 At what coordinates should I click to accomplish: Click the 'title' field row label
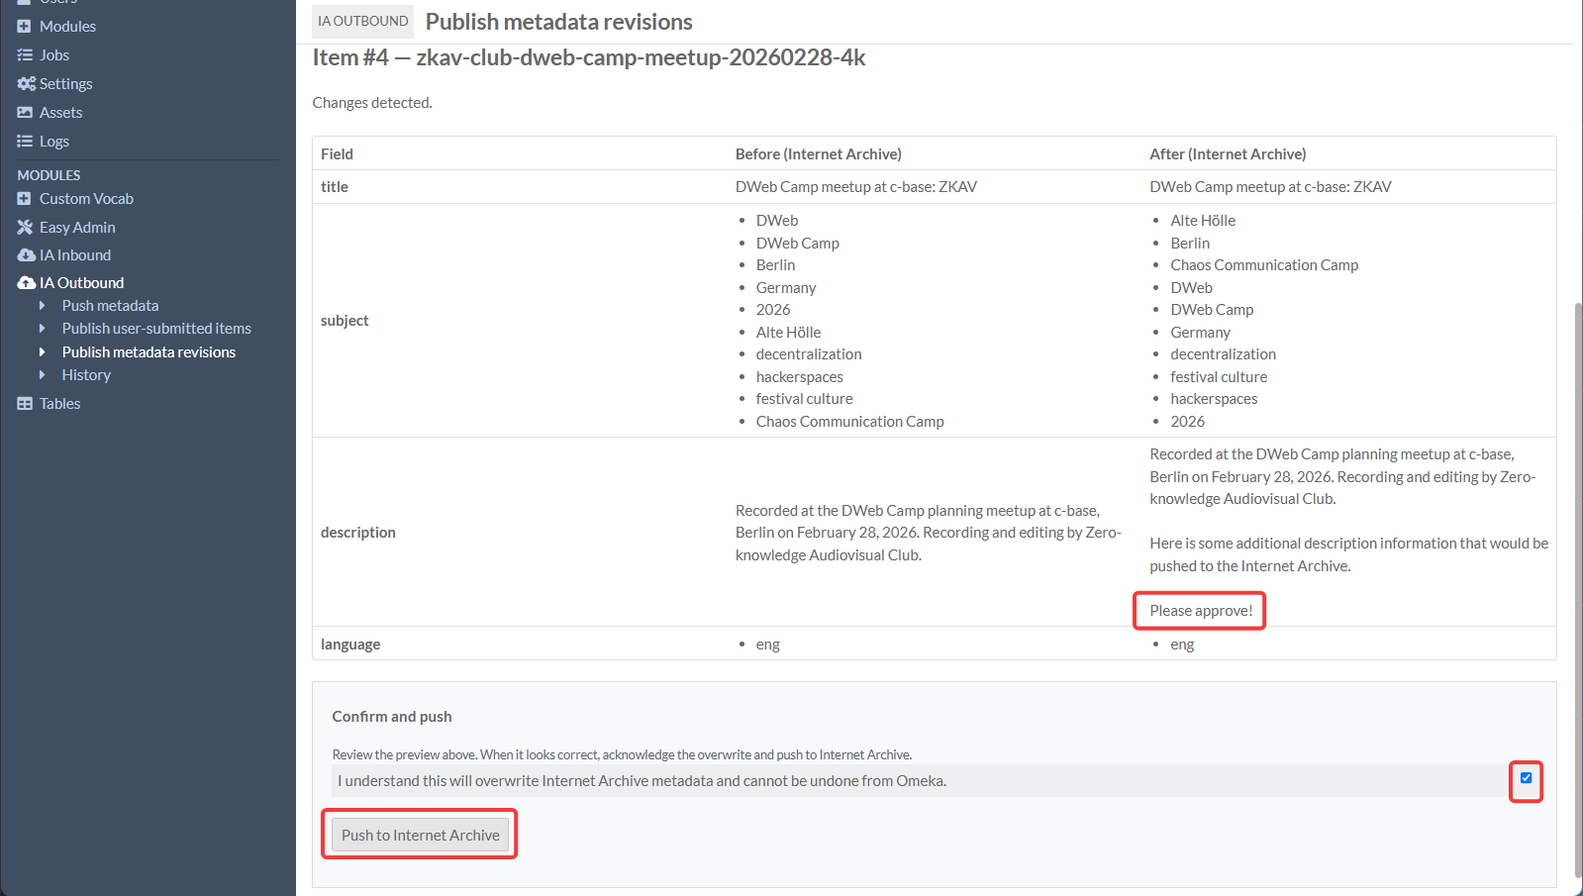coord(335,187)
